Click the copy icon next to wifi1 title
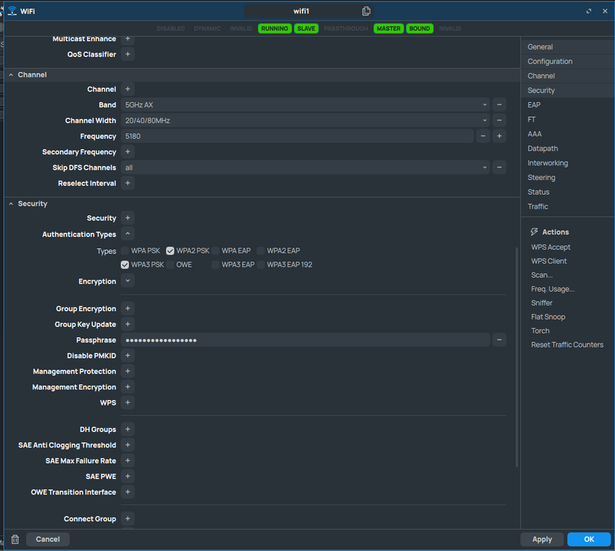 coord(366,11)
